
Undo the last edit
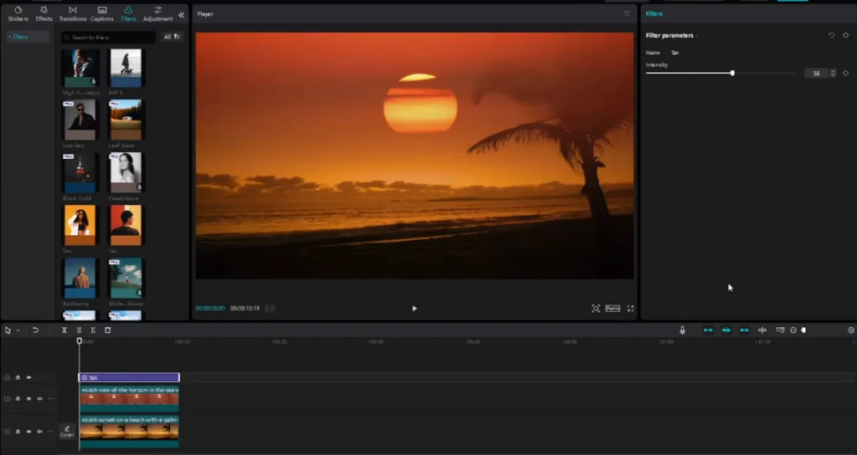pos(35,330)
